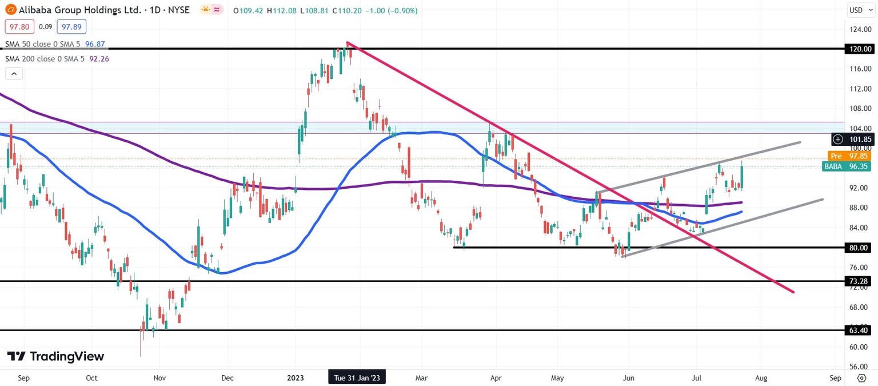The width and height of the screenshot is (878, 386).
Task: Click the Jul label on the time axis
Action: [x=696, y=378]
